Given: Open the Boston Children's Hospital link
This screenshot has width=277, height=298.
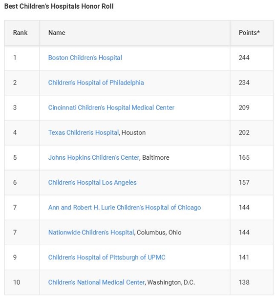Looking at the screenshot, I should pos(85,58).
